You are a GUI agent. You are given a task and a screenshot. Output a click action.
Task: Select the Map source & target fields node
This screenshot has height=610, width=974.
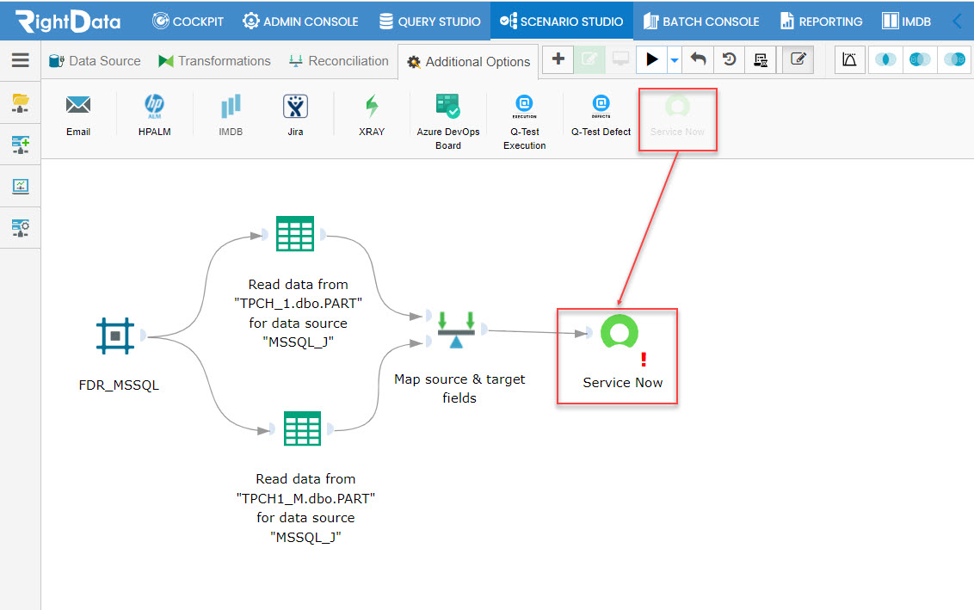(456, 330)
